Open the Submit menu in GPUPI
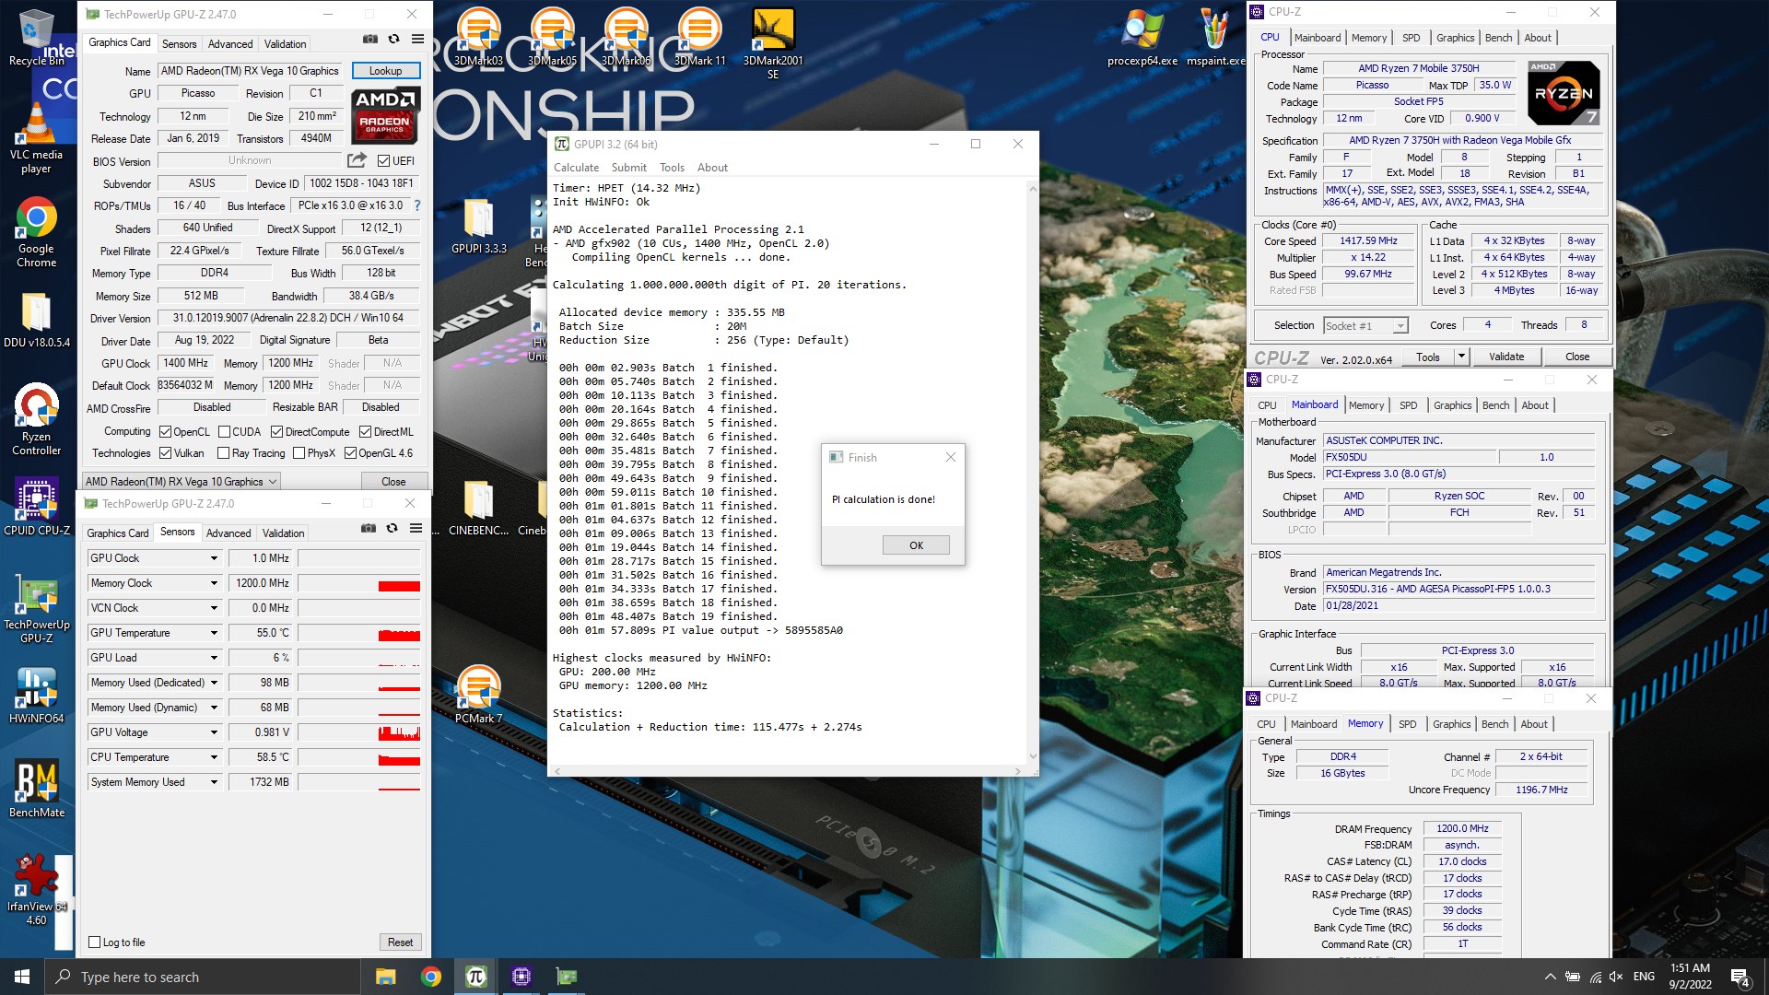The width and height of the screenshot is (1769, 995). pyautogui.click(x=628, y=167)
